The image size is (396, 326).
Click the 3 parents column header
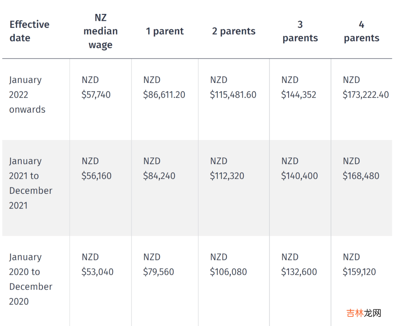(x=300, y=31)
